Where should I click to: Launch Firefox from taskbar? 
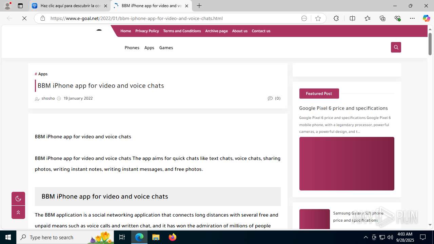tap(173, 237)
